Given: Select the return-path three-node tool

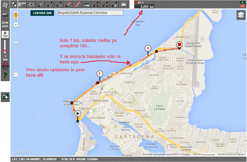Looking at the screenshot, I should click(96, 4).
